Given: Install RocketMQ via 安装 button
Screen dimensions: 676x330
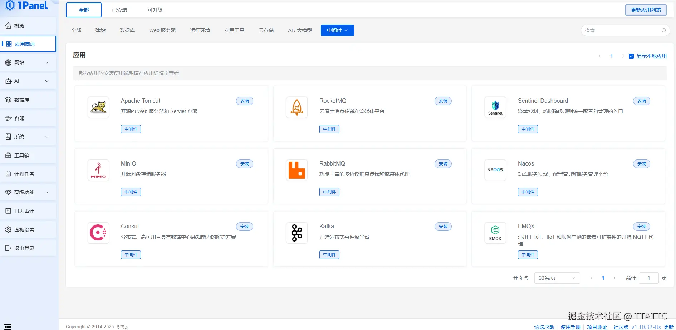Looking at the screenshot, I should pos(443,101).
